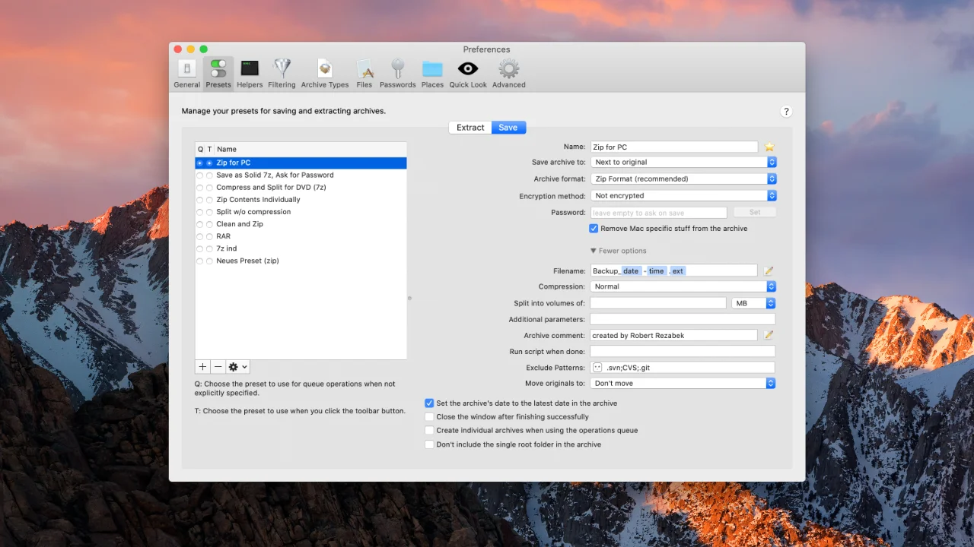The height and width of the screenshot is (547, 974).
Task: Open the Helpers terminal icon
Action: click(250, 73)
